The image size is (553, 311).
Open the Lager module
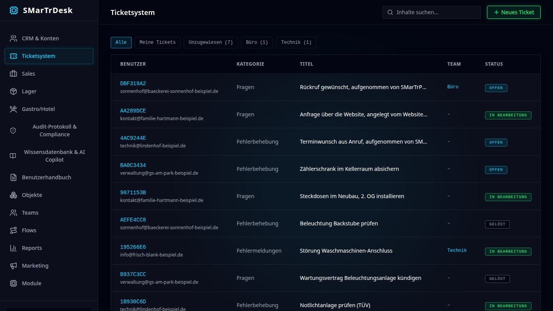[x=49, y=91]
